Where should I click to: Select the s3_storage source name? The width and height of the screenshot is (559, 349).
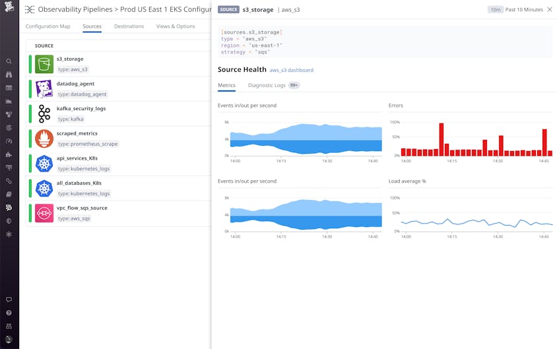pos(70,59)
